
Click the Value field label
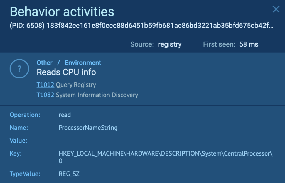(x=18, y=141)
